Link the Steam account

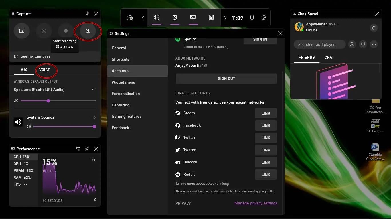point(266,113)
